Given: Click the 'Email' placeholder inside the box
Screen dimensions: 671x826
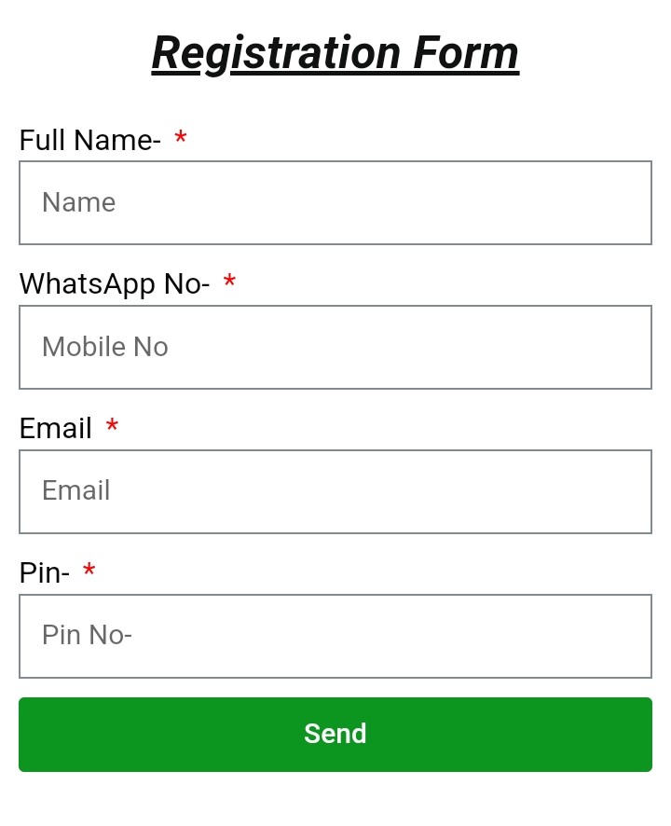Looking at the screenshot, I should tap(76, 490).
